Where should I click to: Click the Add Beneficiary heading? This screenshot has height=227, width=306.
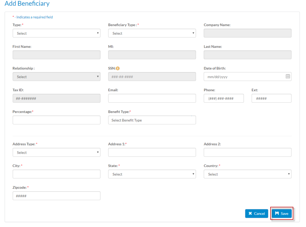coord(27,4)
